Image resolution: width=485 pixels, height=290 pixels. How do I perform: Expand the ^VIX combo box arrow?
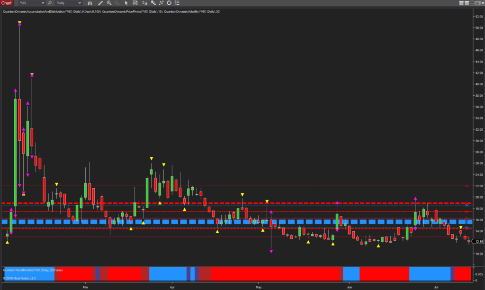coord(43,3)
